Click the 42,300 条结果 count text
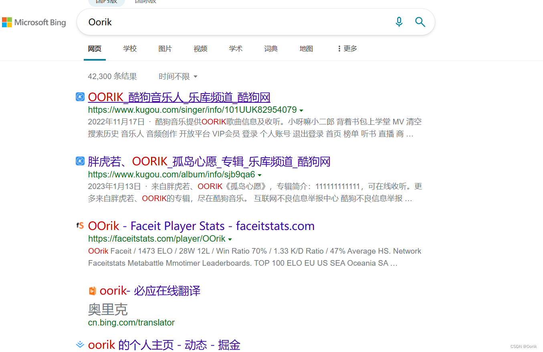This screenshot has width=543, height=352. (x=112, y=76)
